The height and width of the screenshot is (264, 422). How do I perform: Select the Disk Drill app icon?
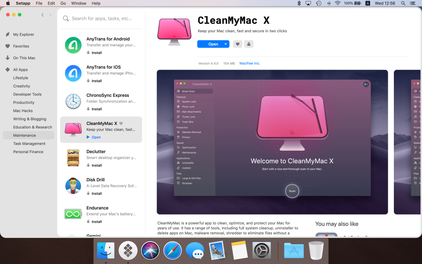73,186
